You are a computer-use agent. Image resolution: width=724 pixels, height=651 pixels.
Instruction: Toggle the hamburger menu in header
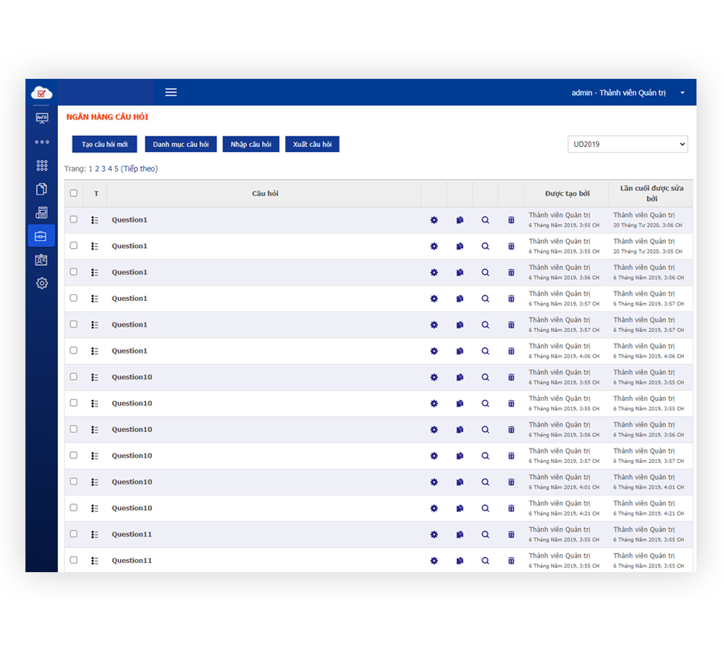[171, 93]
